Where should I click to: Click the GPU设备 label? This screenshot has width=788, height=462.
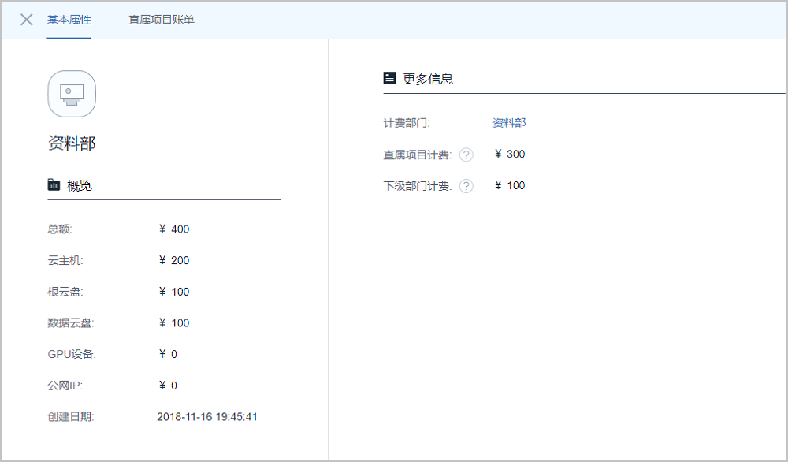point(71,354)
